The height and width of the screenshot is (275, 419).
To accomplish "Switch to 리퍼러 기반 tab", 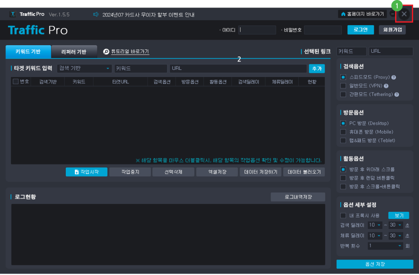I will pyautogui.click(x=74, y=52).
